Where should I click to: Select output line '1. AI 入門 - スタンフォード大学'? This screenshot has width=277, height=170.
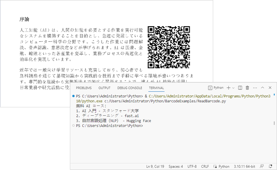coord(107,111)
